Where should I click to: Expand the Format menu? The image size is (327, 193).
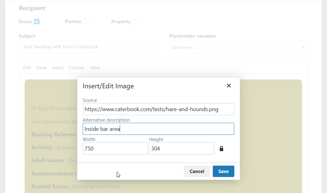coord(76,68)
